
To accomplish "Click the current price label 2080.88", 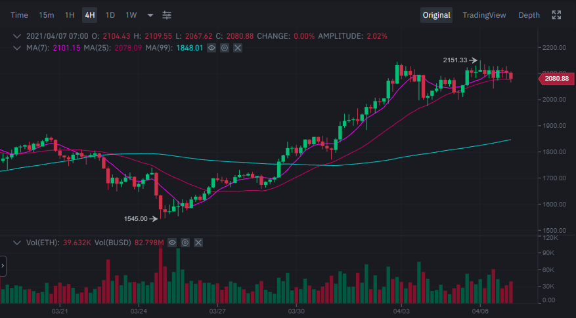I will click(x=556, y=79).
